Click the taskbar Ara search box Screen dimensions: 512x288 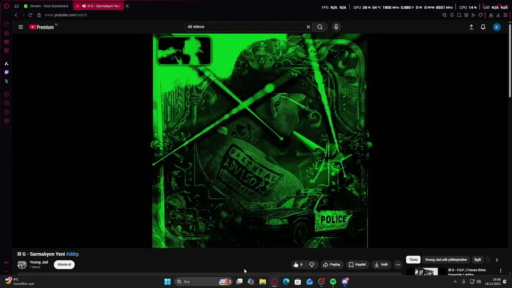coord(204,282)
